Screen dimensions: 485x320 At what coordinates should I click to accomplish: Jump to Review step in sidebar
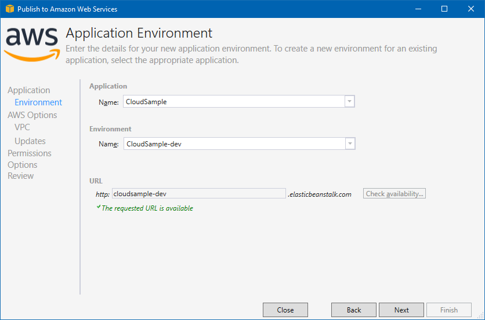[x=20, y=176]
